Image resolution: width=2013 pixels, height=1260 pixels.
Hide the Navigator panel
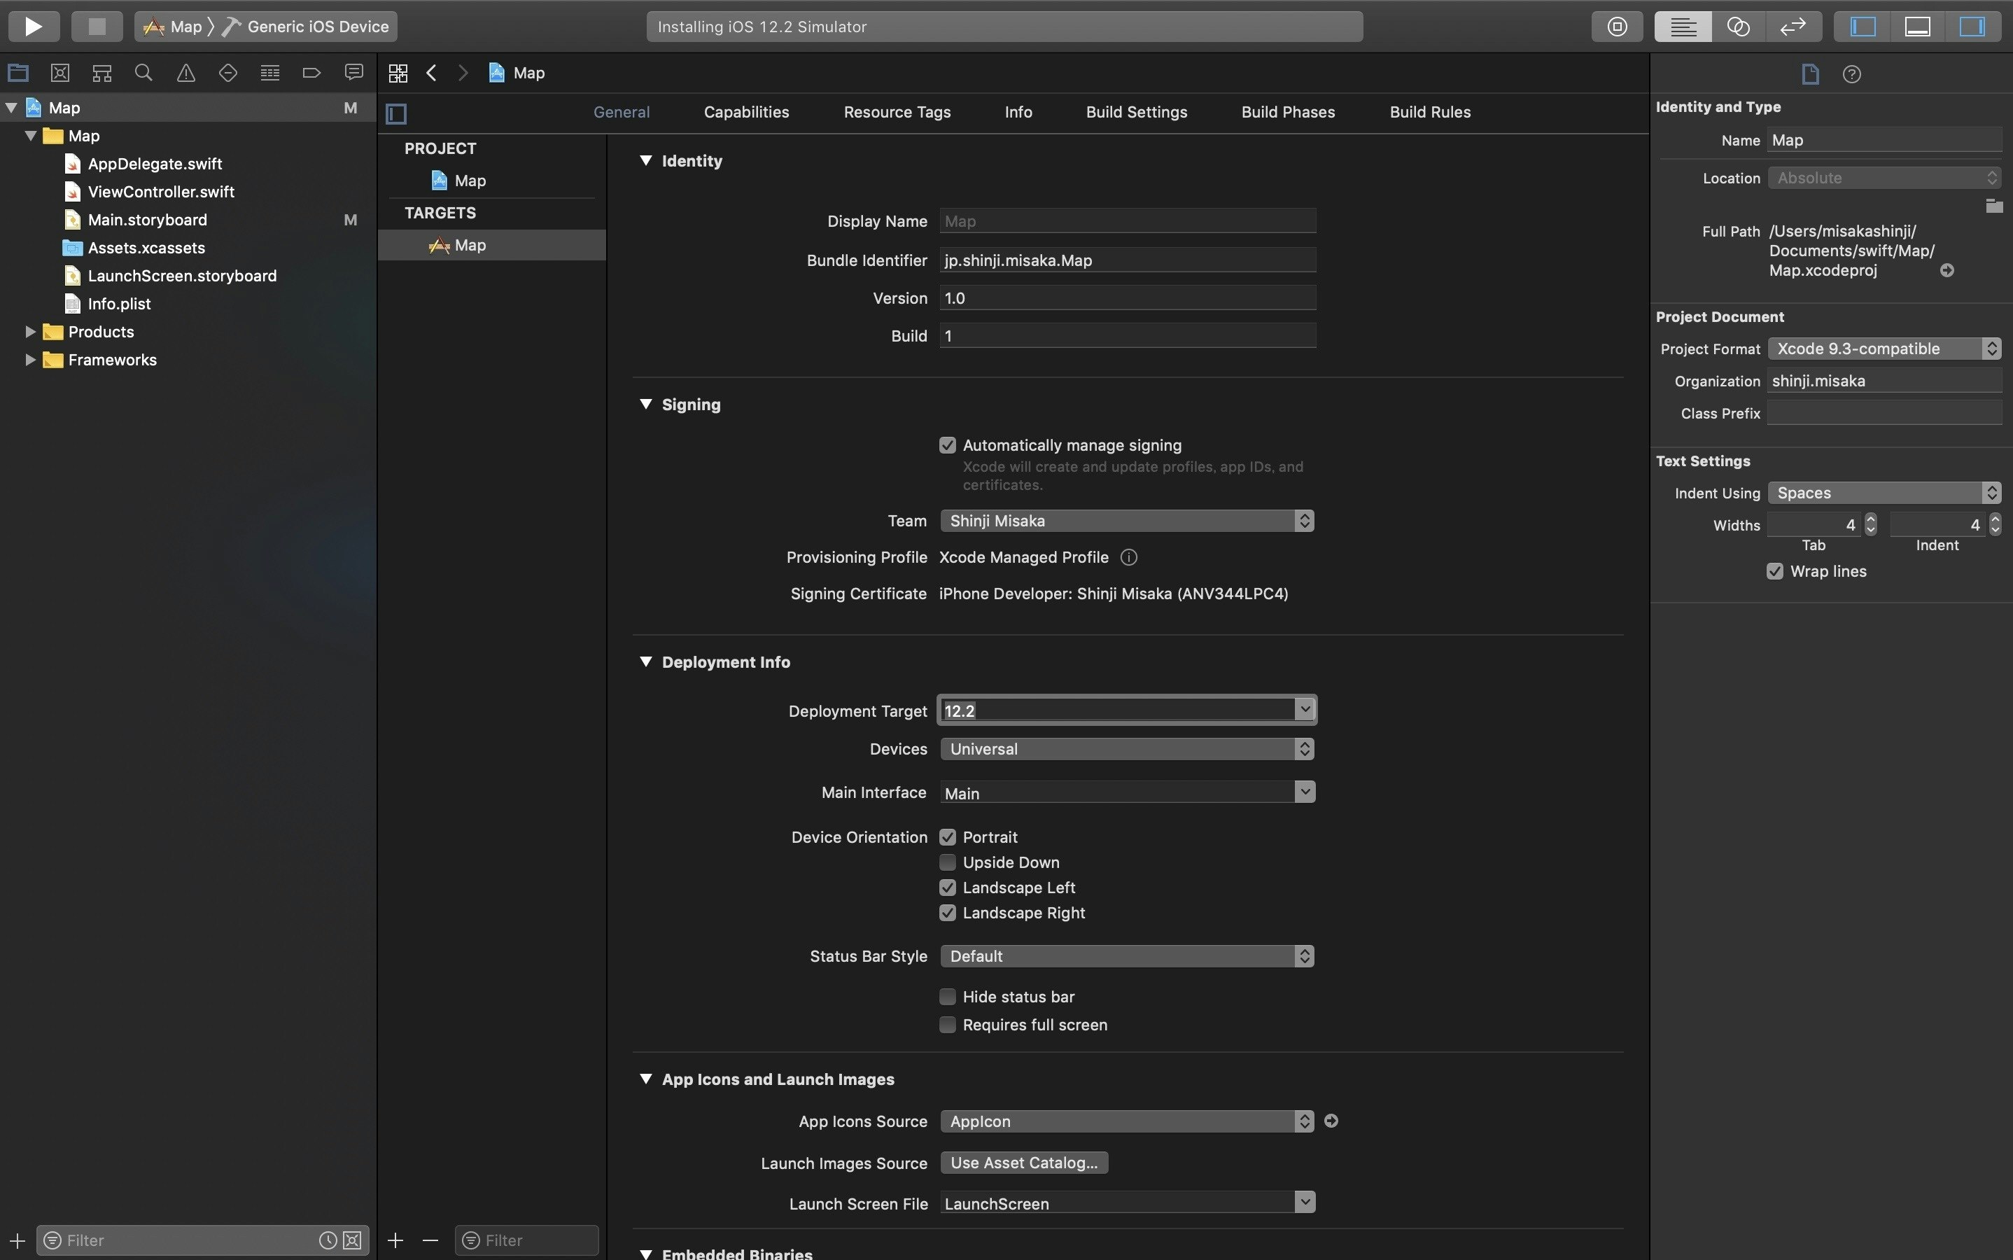coord(1863,26)
